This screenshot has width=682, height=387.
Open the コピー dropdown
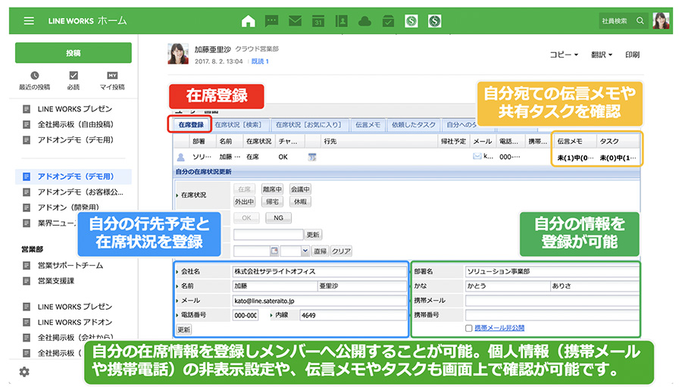click(x=564, y=55)
